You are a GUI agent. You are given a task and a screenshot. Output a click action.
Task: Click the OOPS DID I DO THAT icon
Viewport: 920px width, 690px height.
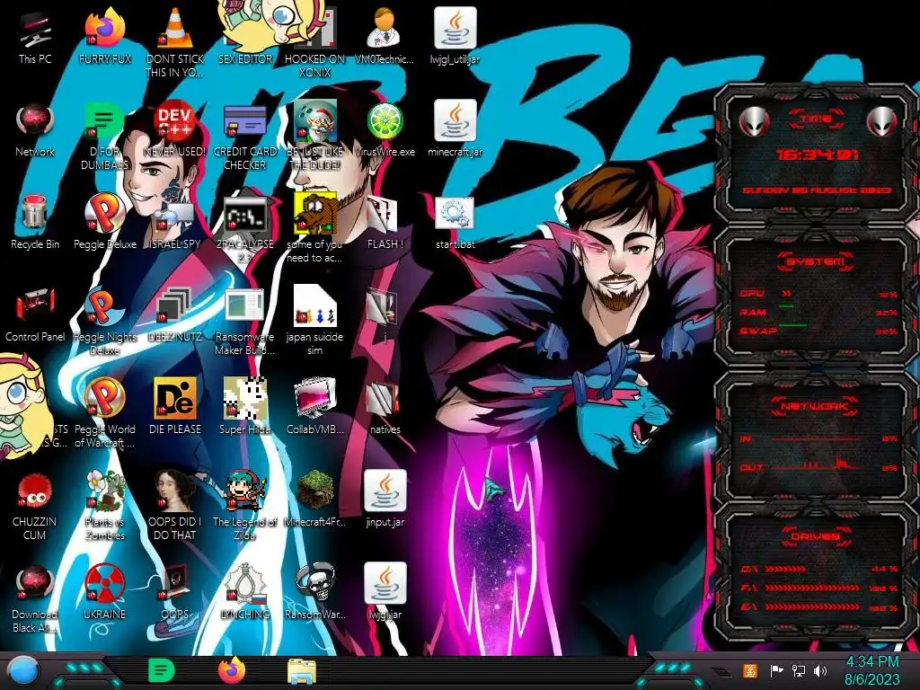point(175,506)
